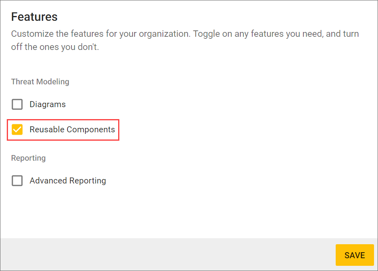Screen dimensions: 378x271
Task: Click the empty square box beside Advanced Reporting
Action: (17, 181)
